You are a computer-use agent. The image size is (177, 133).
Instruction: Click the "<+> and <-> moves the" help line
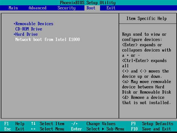pos(146,71)
